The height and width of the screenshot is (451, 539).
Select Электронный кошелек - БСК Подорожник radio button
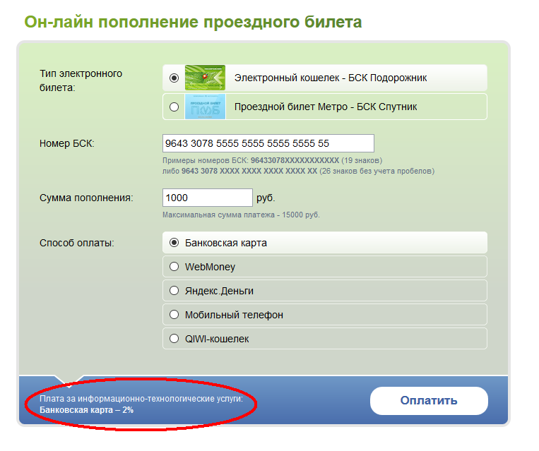coord(174,78)
